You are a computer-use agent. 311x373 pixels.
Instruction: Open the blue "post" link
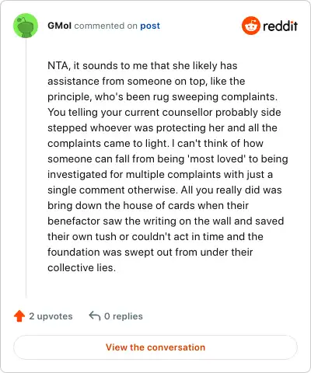click(x=150, y=26)
